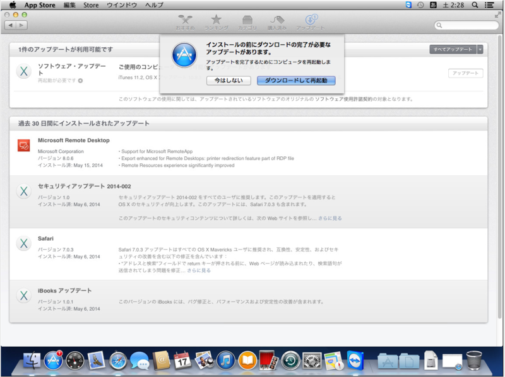
Task: Open the Store menu
Action: click(x=91, y=5)
